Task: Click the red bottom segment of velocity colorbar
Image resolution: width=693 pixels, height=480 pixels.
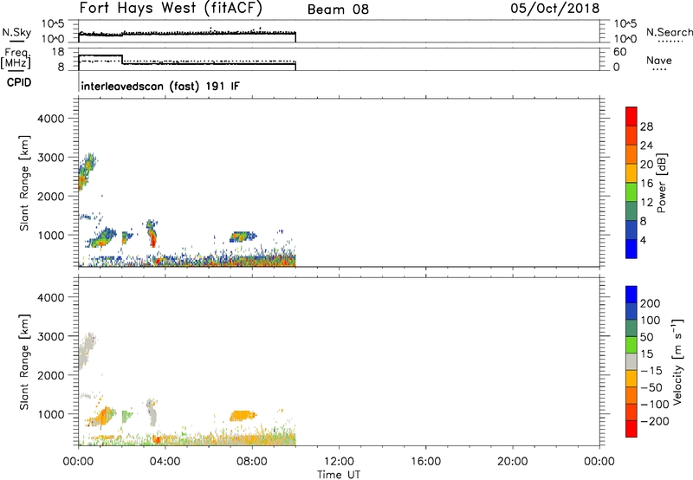Action: 631,429
